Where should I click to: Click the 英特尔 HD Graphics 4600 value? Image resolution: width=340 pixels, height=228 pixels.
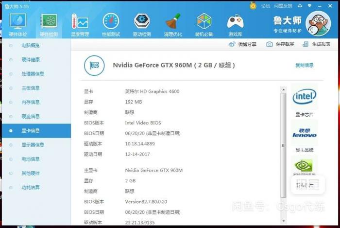(x=152, y=91)
